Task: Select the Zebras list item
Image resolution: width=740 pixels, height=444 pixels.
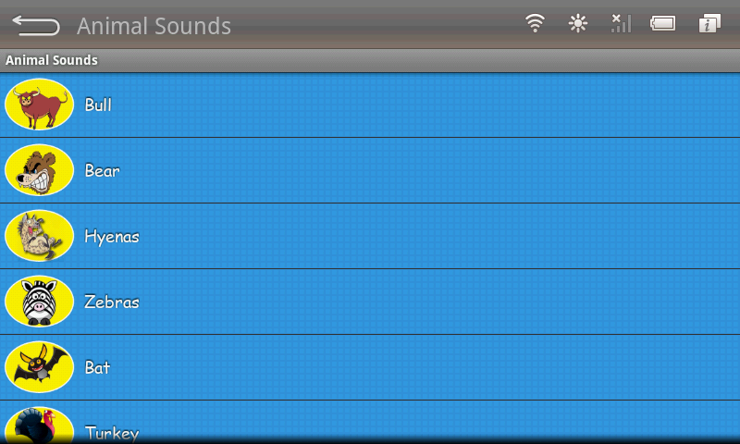Action: [x=370, y=302]
